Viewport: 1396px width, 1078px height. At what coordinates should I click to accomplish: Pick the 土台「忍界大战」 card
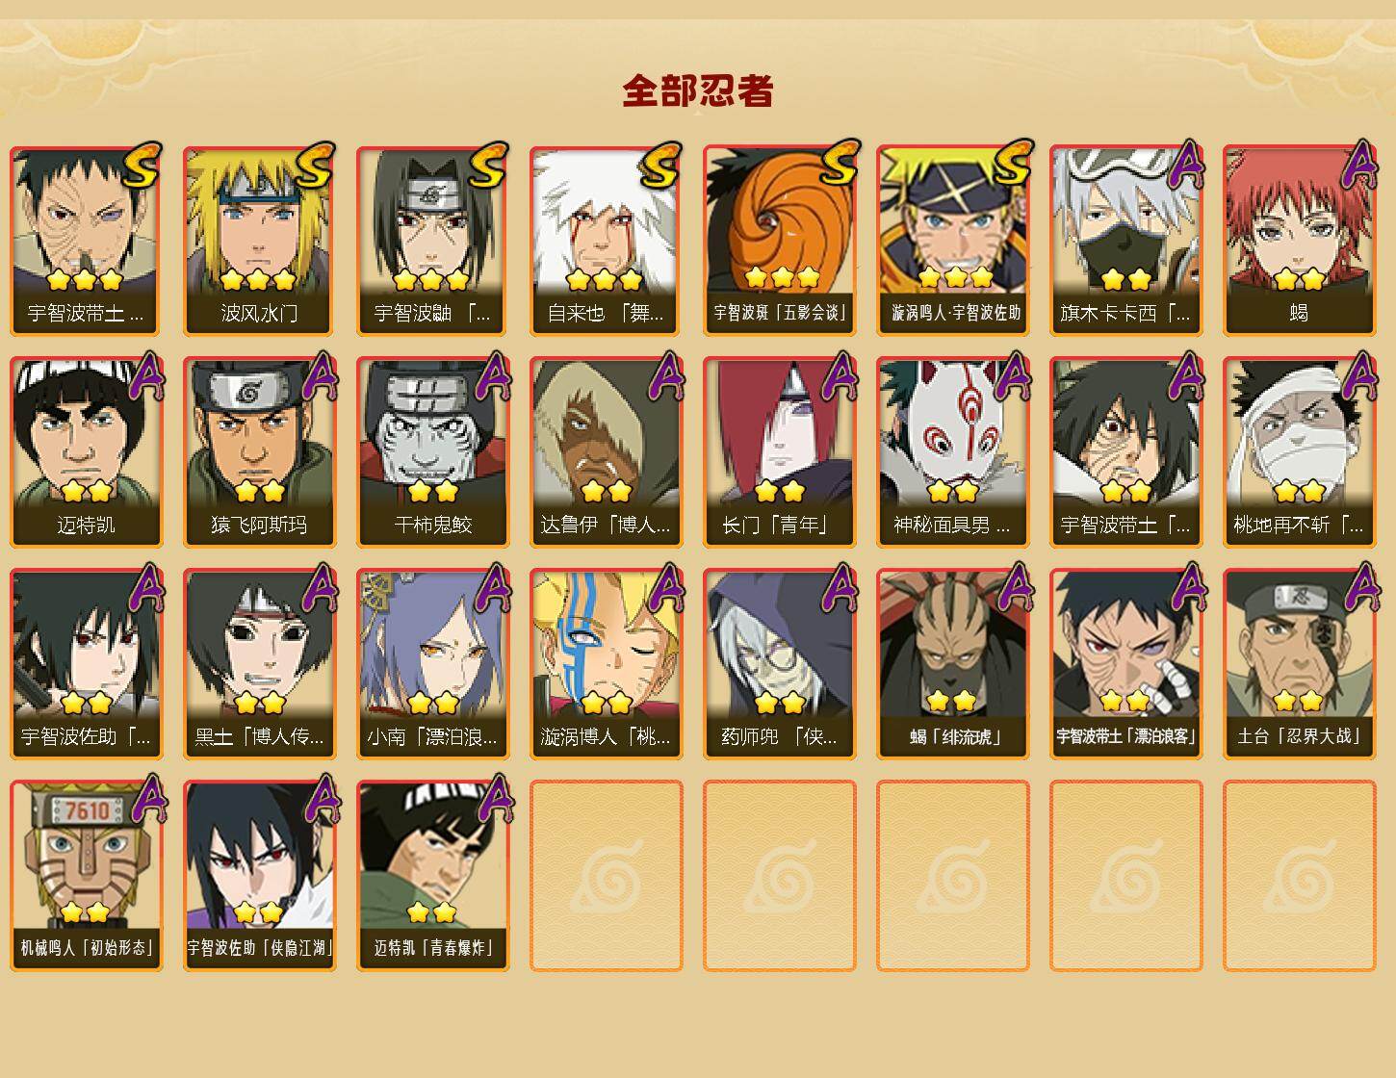pos(1299,664)
